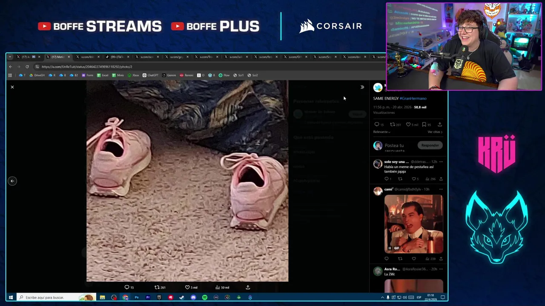Open Discord from the taskbar
This screenshot has height=306, width=545.
click(193, 297)
